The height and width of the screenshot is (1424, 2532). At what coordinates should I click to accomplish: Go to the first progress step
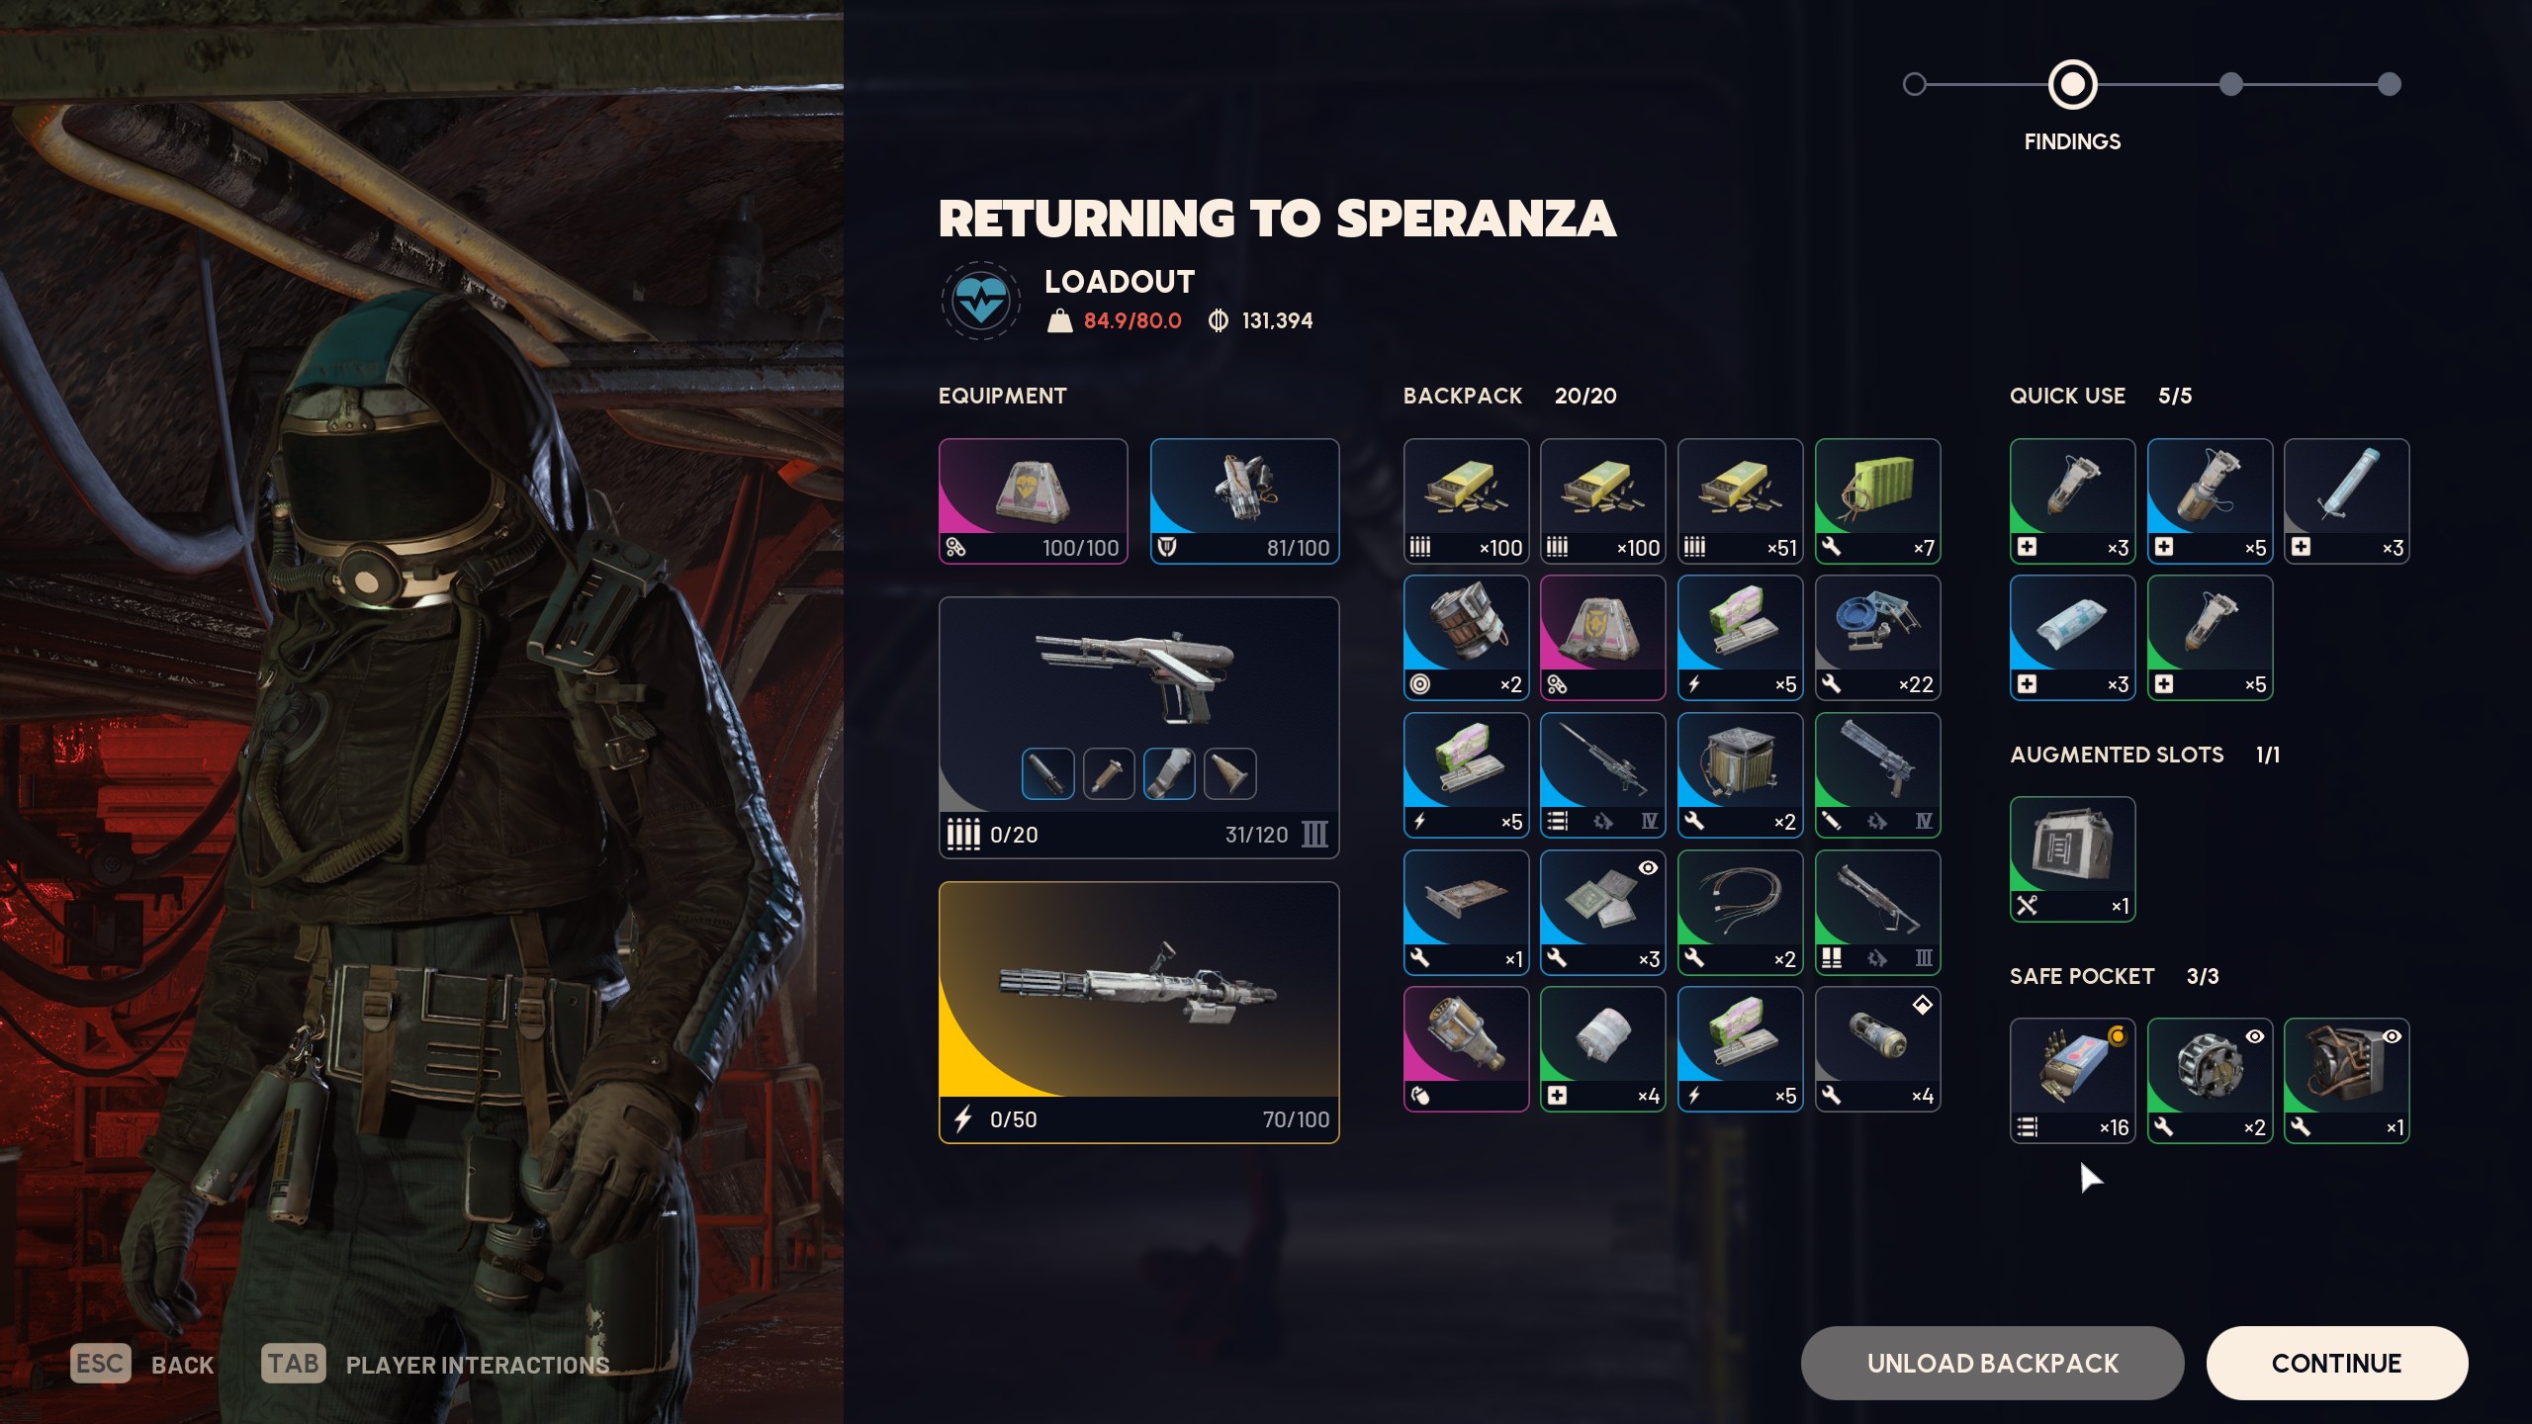click(1914, 84)
